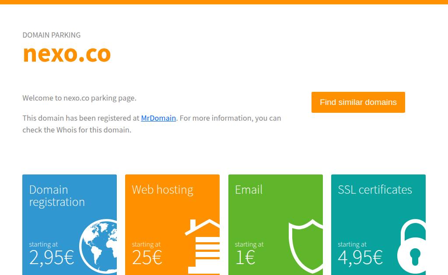Viewport: 448px width, 275px height.
Task: Click the padlock icon on SSL certificates card
Action: [411, 247]
